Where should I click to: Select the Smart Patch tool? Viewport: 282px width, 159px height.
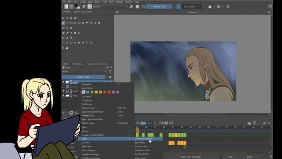pyautogui.click(x=75, y=33)
